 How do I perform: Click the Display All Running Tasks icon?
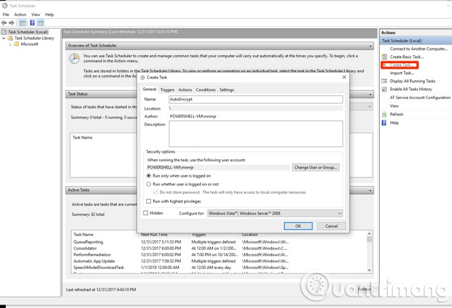pos(385,81)
